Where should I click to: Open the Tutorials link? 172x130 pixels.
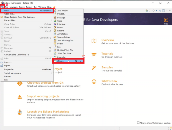107,54
